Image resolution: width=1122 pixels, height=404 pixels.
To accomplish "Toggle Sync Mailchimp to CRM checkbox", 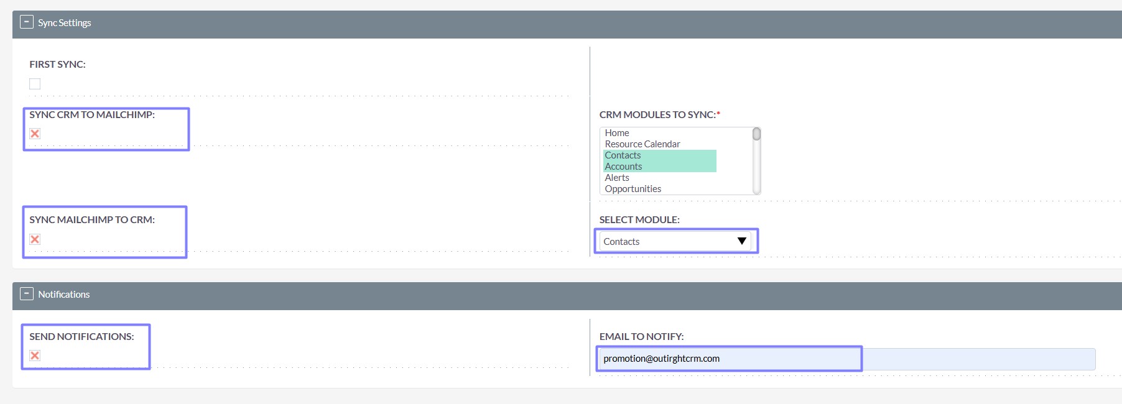I will 35,239.
